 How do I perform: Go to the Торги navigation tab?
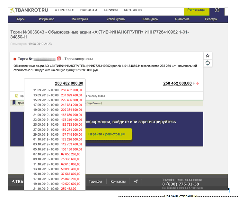tap(21, 19)
